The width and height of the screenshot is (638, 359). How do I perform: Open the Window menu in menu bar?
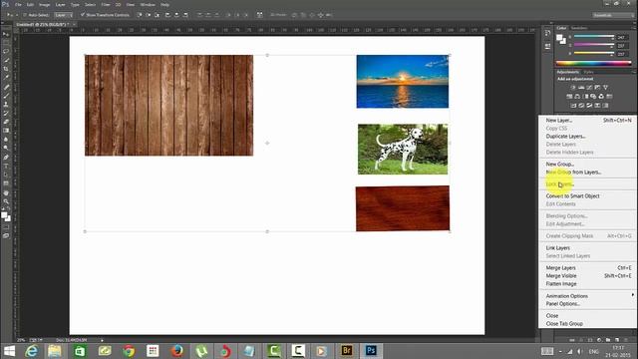[148, 4]
